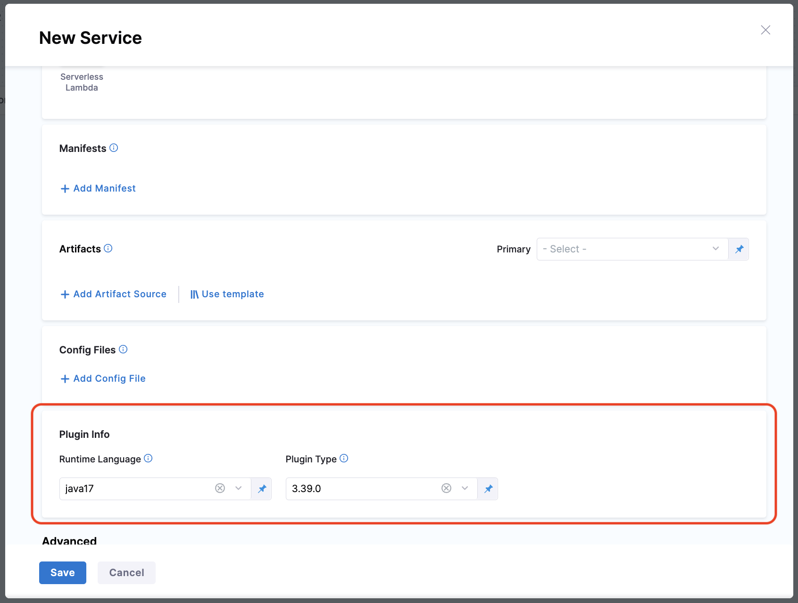Click Add Manifest link
The image size is (798, 603).
pos(99,189)
